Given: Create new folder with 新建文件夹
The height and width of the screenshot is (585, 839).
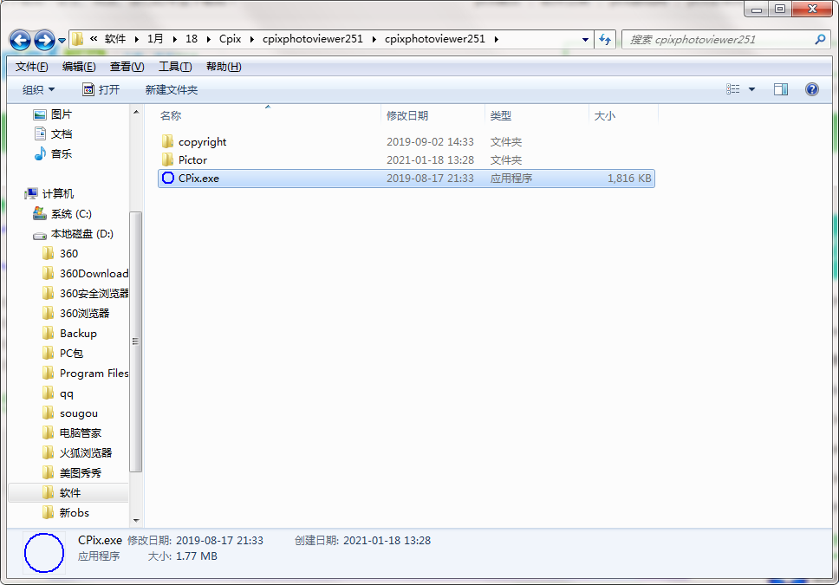Looking at the screenshot, I should pos(172,89).
